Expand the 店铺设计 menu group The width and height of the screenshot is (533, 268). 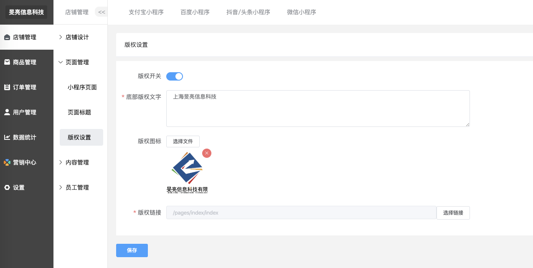pyautogui.click(x=78, y=37)
